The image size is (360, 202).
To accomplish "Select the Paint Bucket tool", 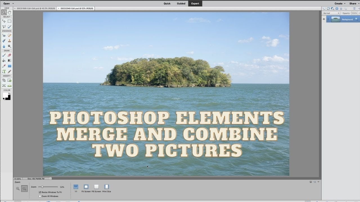I will click(4, 61).
